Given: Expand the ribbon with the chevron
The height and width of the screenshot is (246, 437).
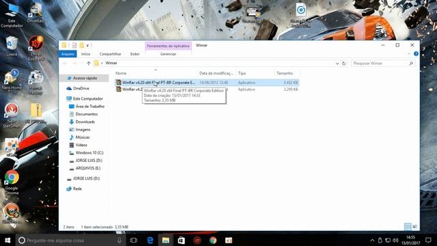Looking at the screenshot, I should tap(409, 53).
